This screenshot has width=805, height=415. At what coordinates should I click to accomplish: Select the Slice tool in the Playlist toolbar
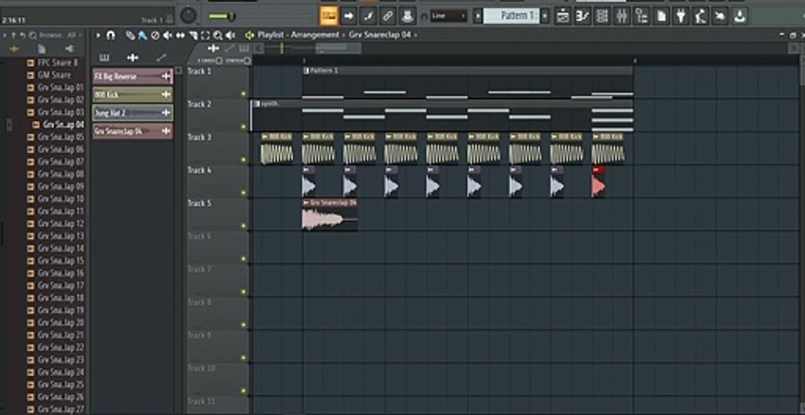click(x=193, y=35)
